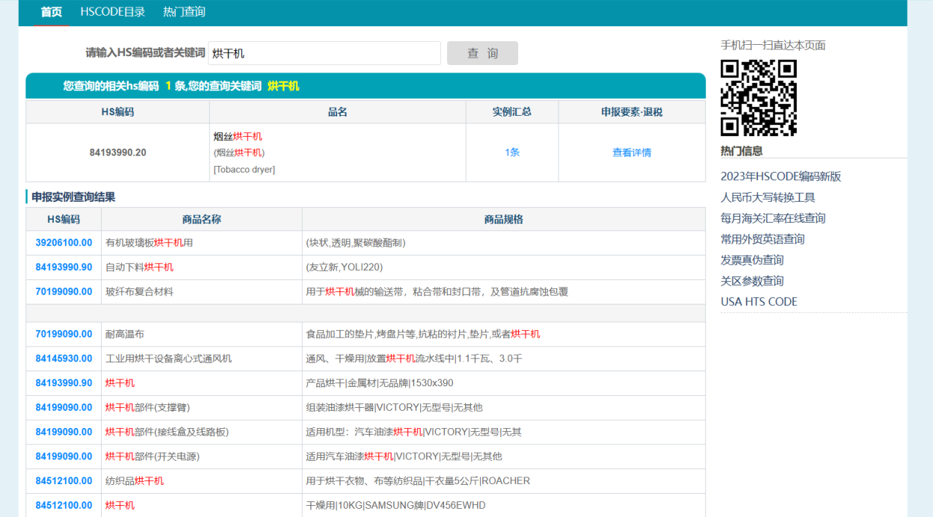Click the HS code for 自动下料烘干机
This screenshot has width=933, height=517.
(x=64, y=267)
